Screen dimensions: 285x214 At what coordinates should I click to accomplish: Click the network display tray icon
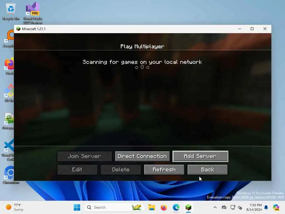(233, 207)
